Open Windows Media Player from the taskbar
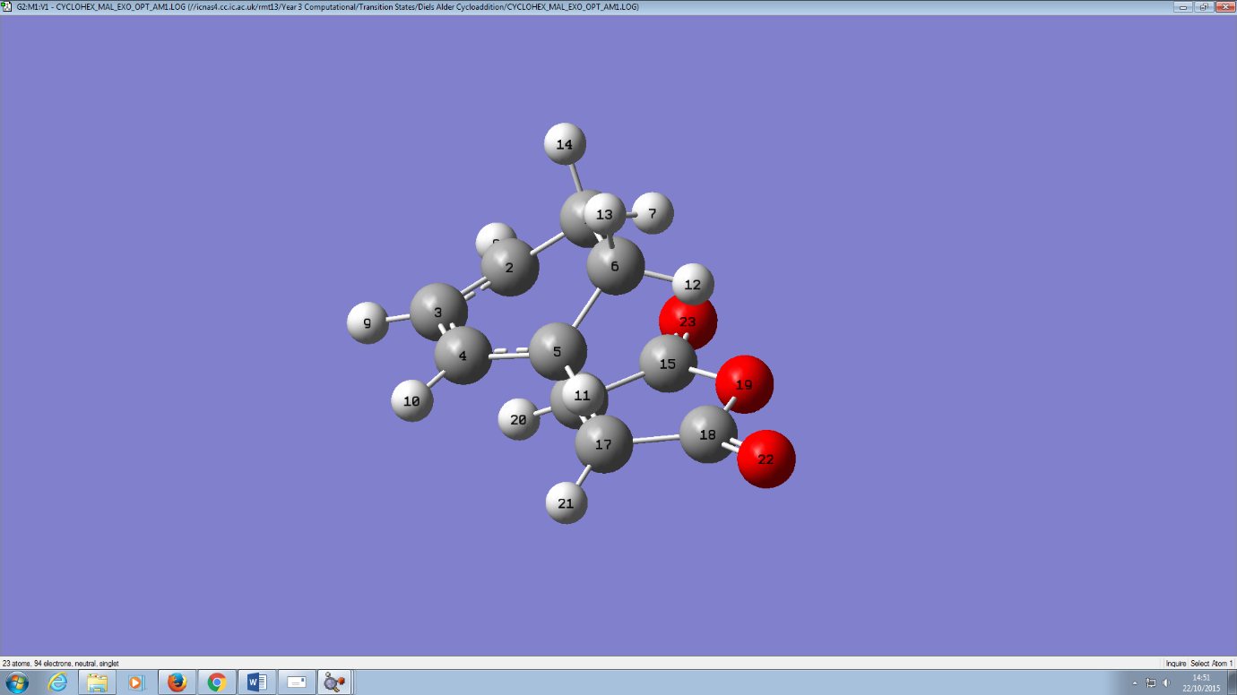This screenshot has width=1237, height=695. point(136,682)
